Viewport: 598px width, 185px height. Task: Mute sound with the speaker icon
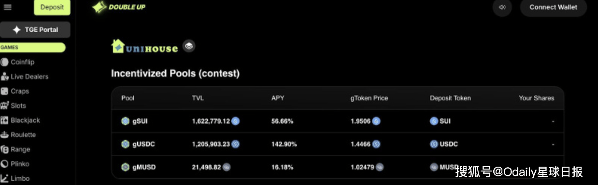502,7
